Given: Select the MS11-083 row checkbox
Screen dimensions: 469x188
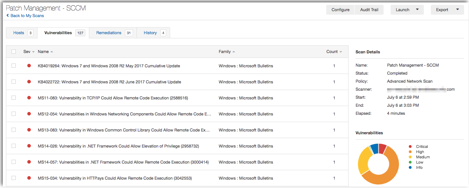Looking at the screenshot, I should 14,98.
